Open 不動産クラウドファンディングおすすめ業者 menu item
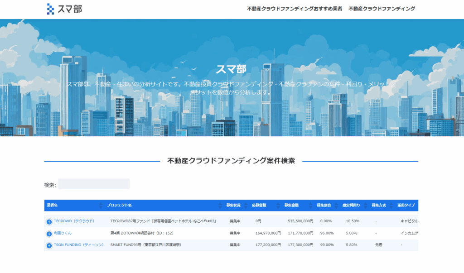Viewport: 464px width, 273px height. pyautogui.click(x=294, y=9)
